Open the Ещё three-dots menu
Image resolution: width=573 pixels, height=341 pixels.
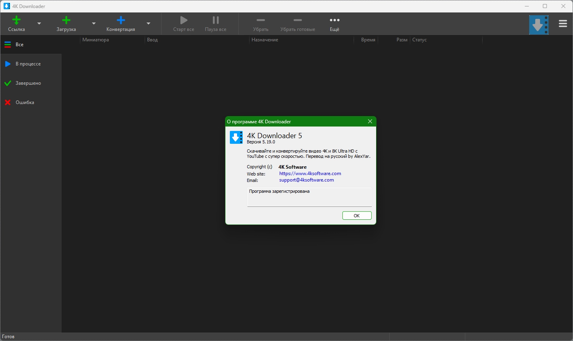pyautogui.click(x=334, y=20)
